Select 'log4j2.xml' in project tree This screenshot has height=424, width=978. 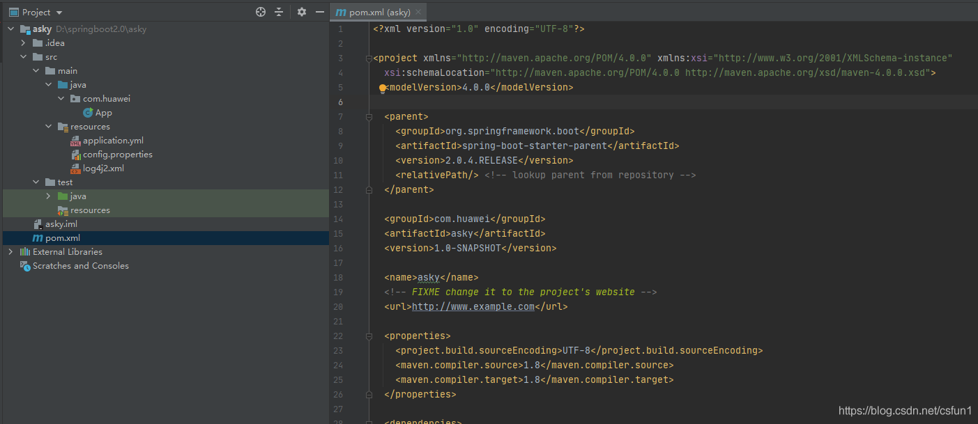pyautogui.click(x=103, y=168)
